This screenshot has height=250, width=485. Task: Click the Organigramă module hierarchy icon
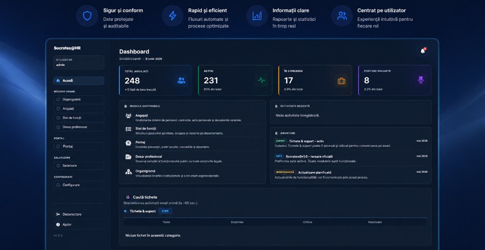(x=128, y=172)
